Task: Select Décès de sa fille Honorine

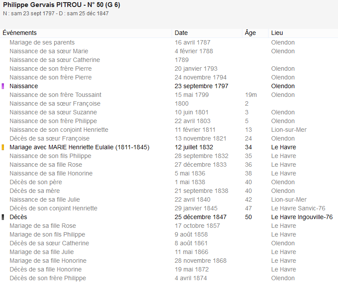Action: pos(169,269)
